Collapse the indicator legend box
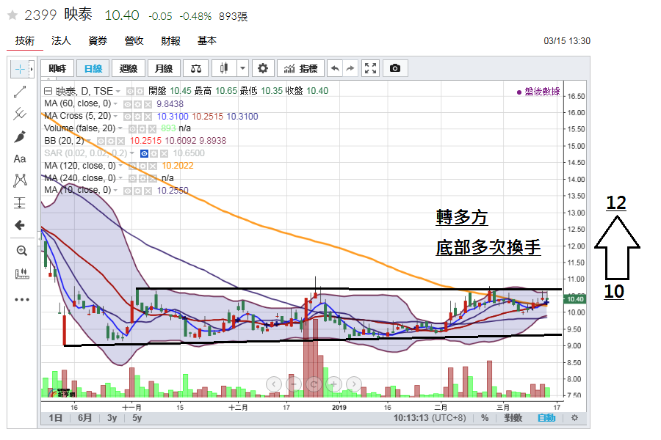Viewport: 661px width, 440px height. tap(48, 91)
